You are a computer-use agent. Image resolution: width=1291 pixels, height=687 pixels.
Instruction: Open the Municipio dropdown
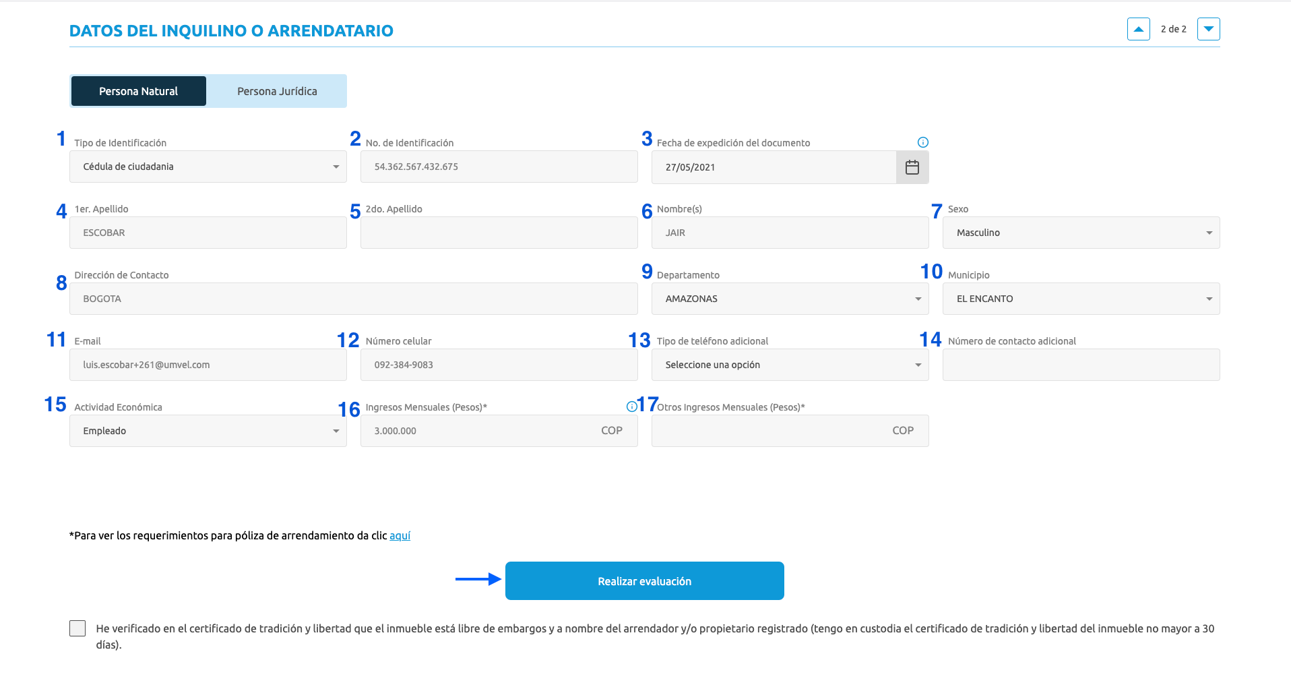[1081, 299]
